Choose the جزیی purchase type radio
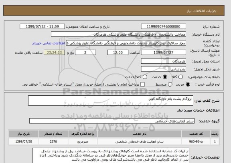The height and width of the screenshot is (163, 231). pos(188,85)
